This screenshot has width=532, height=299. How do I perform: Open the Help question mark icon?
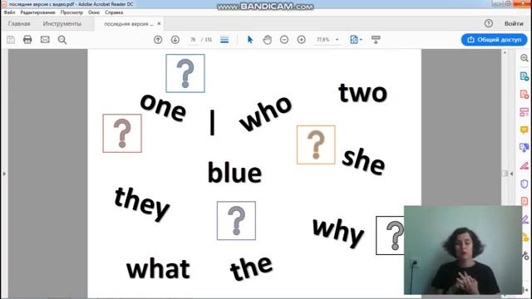489,23
